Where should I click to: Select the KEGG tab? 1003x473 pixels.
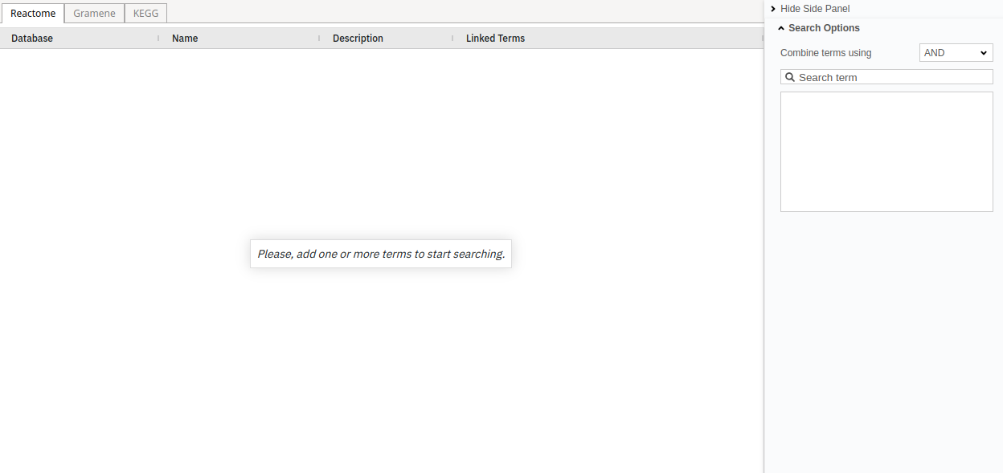[145, 14]
